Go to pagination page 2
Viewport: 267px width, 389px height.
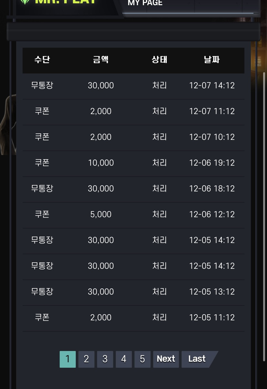[x=86, y=359]
